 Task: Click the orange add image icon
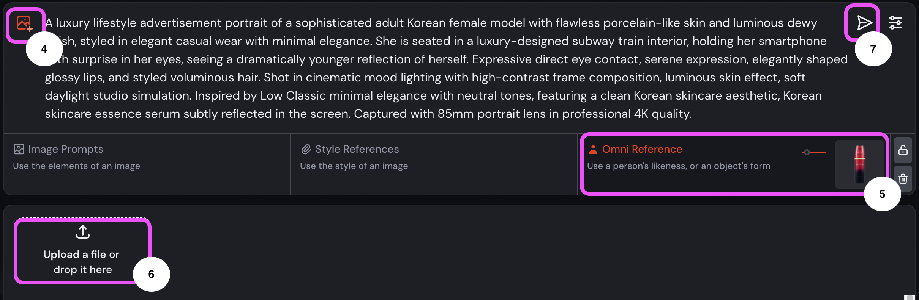coord(24,23)
